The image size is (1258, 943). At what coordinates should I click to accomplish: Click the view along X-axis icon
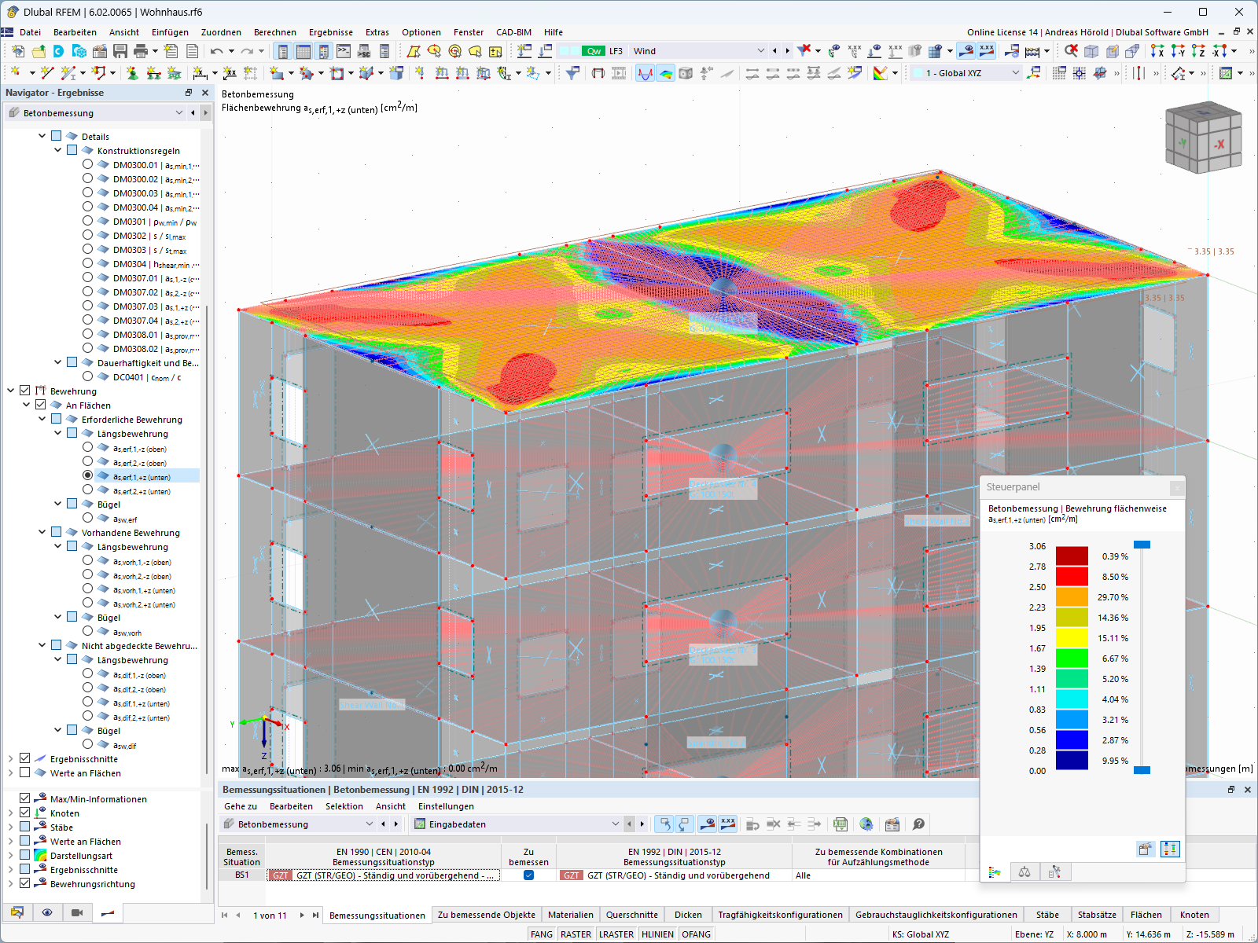tap(1157, 51)
